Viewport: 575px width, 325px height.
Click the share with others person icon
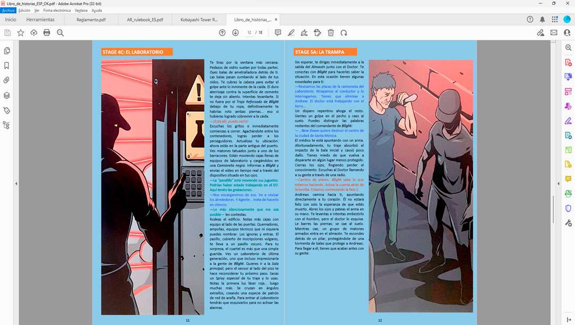pyautogui.click(x=567, y=32)
